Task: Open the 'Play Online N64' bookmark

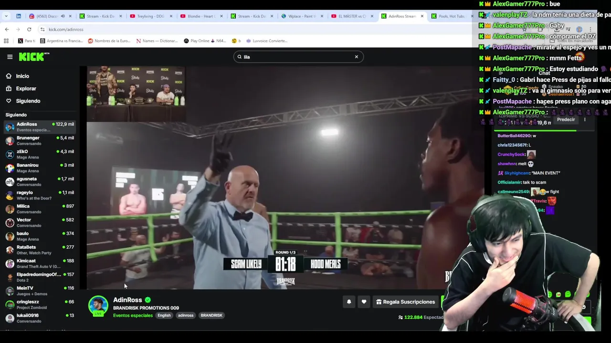Action: click(x=205, y=41)
